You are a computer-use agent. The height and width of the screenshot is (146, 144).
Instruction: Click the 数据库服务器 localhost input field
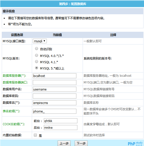pyautogui.click(x=55, y=76)
